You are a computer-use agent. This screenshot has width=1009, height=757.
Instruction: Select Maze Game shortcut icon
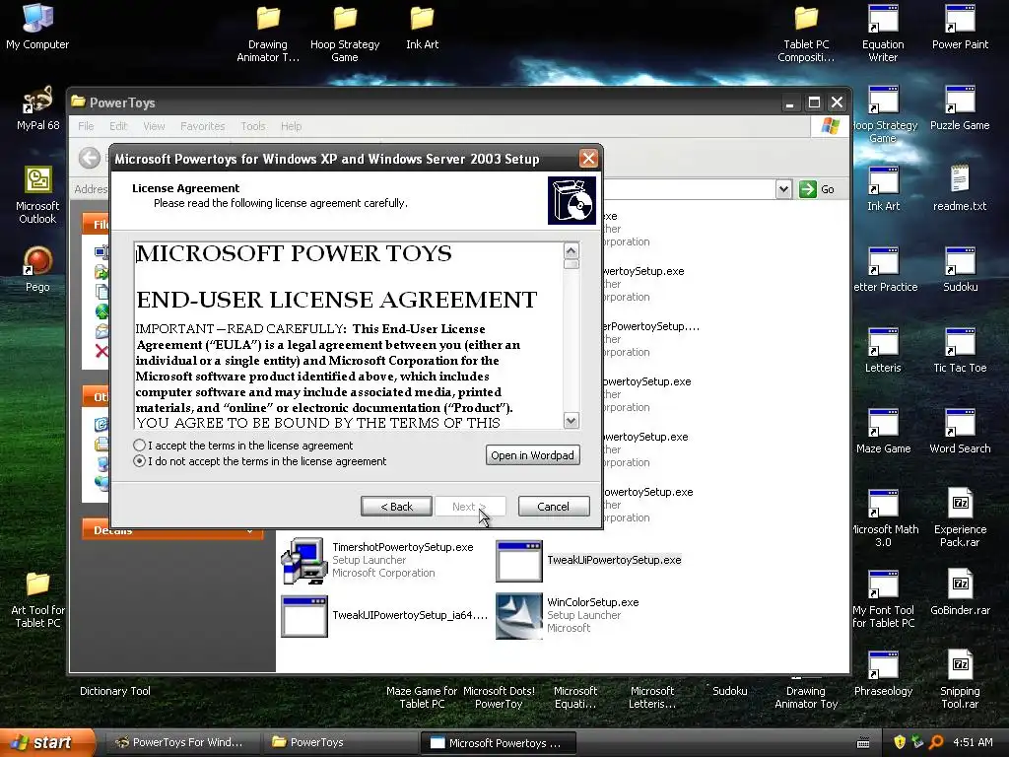coord(883,422)
